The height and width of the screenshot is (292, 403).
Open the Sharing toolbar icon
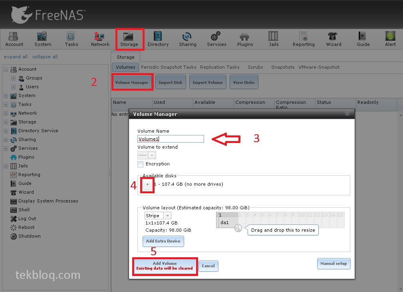(x=188, y=39)
